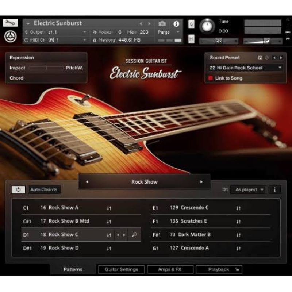Image resolution: width=292 pixels, height=292 pixels.
Task: Toggle the Link to Song checkbox
Action: coord(211,78)
